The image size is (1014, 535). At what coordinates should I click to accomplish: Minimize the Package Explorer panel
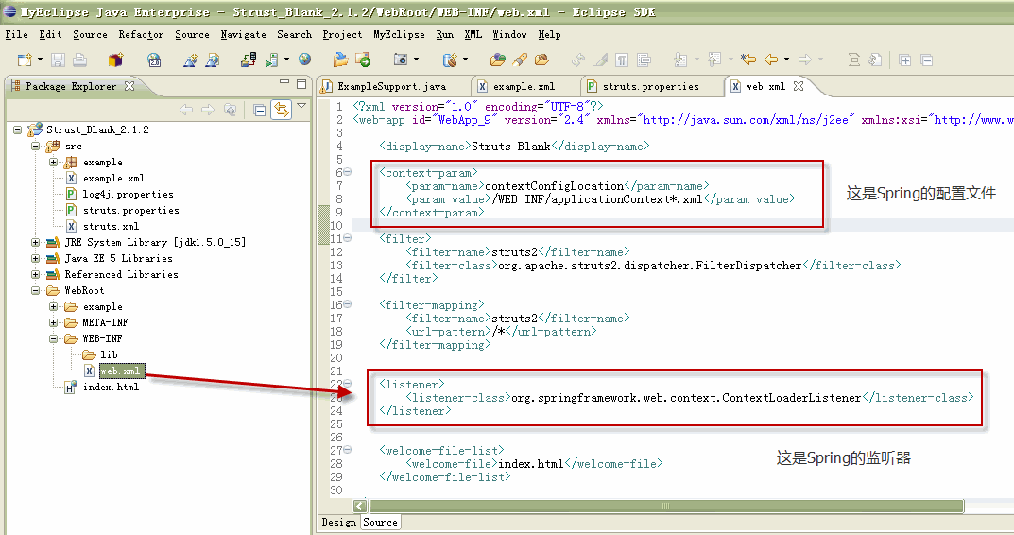click(x=284, y=82)
